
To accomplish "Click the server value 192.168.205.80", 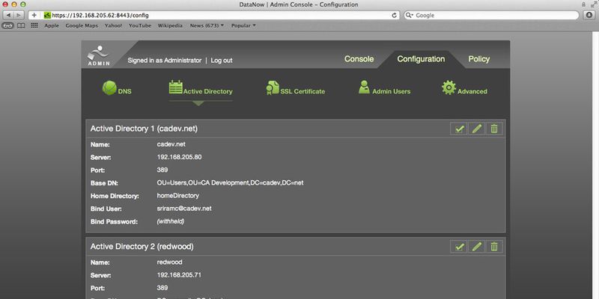I will point(179,157).
